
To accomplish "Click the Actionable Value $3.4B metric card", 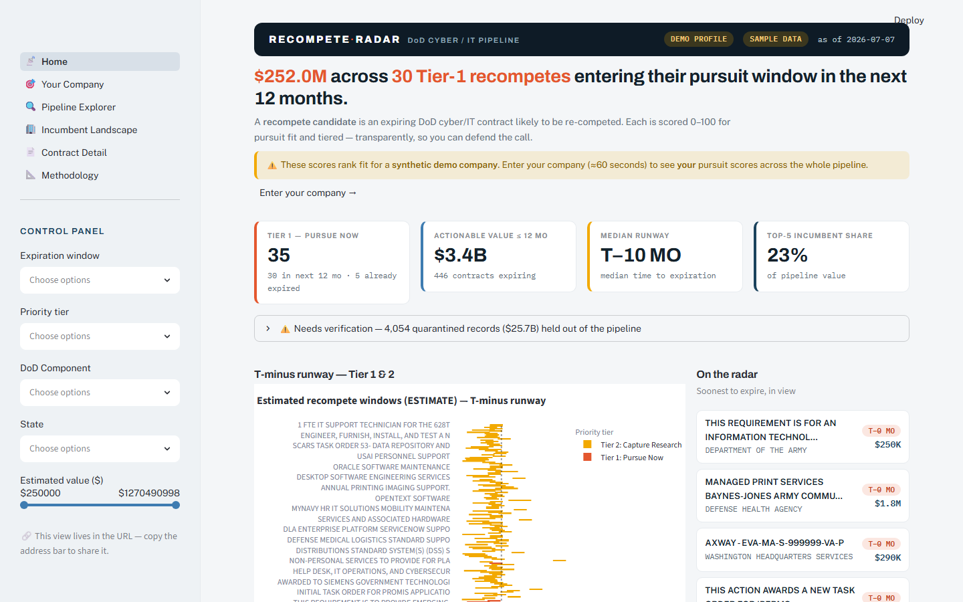I will pyautogui.click(x=498, y=256).
